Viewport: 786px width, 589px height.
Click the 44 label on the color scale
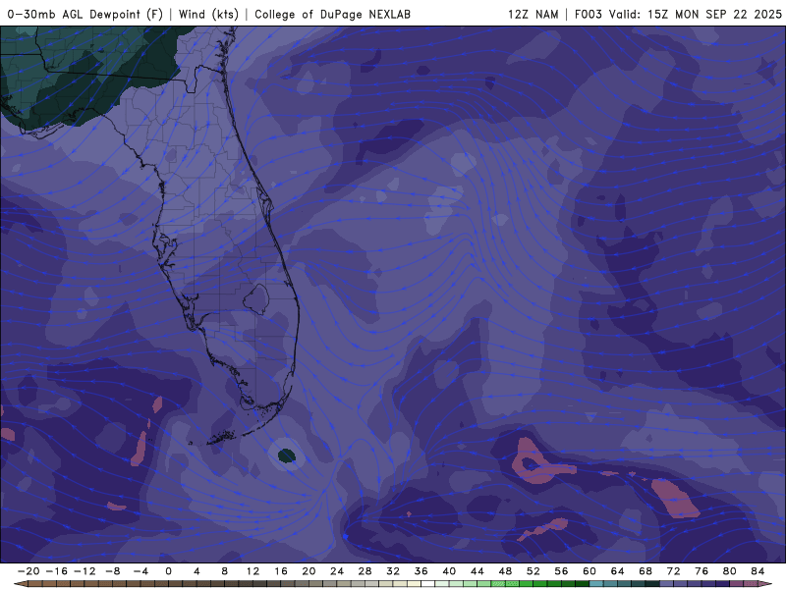coord(477,571)
